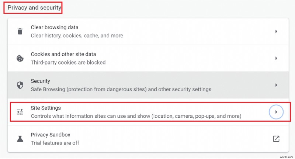This screenshot has width=295, height=159.
Task: Click the cookie icon in the list
Action: (x=20, y=58)
